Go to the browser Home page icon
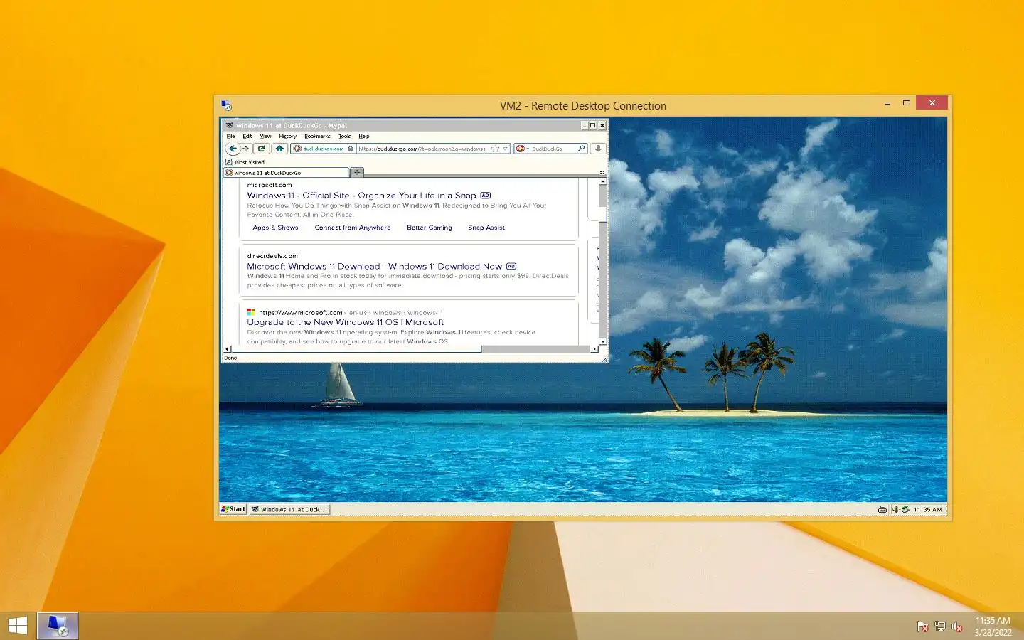The image size is (1024, 640). (x=279, y=149)
